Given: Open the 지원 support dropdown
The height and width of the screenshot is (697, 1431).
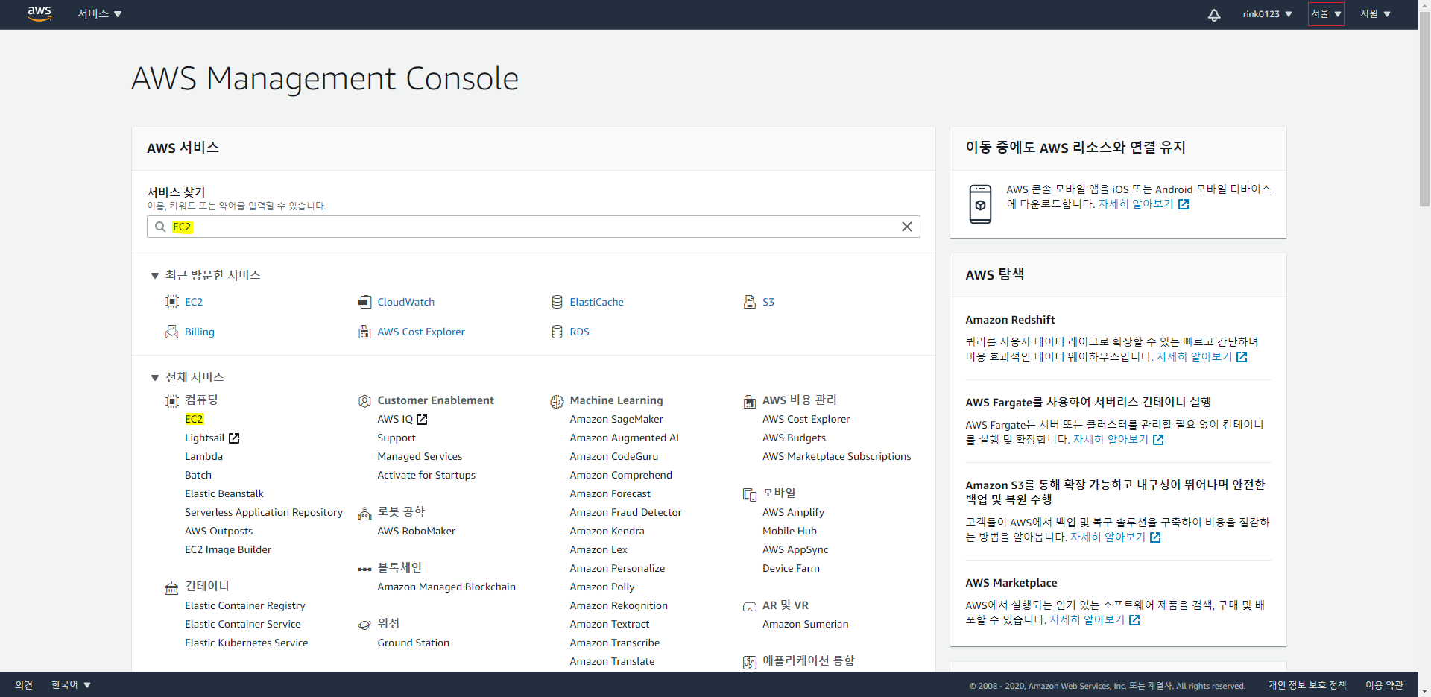Looking at the screenshot, I should pos(1375,14).
